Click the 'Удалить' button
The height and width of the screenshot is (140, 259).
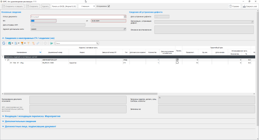tap(45, 6)
